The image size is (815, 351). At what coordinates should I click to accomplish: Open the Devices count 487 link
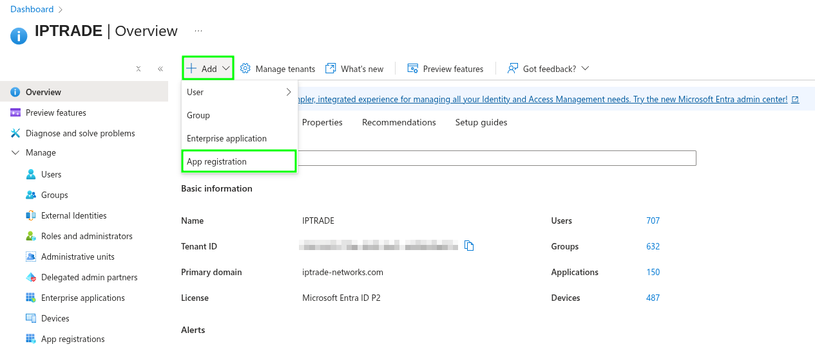tap(653, 298)
